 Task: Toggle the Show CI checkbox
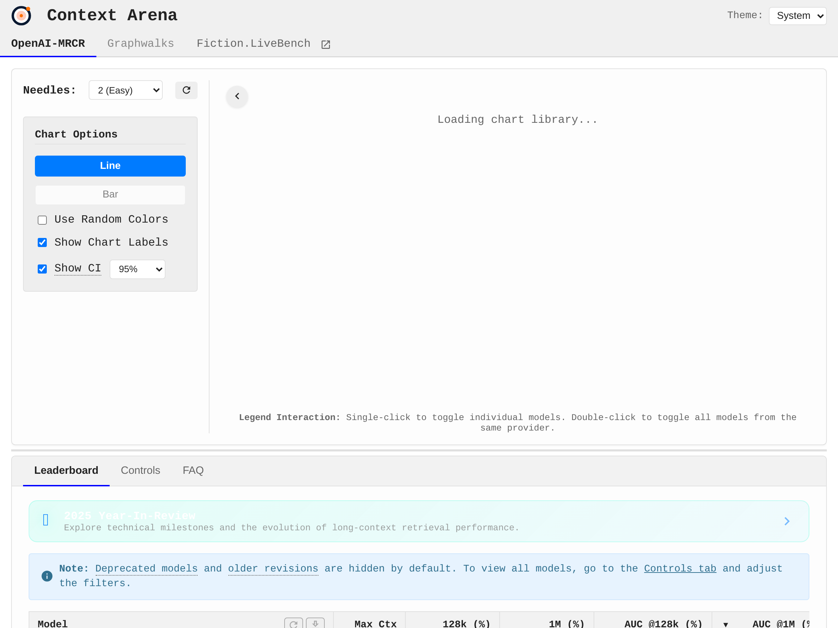click(x=43, y=269)
